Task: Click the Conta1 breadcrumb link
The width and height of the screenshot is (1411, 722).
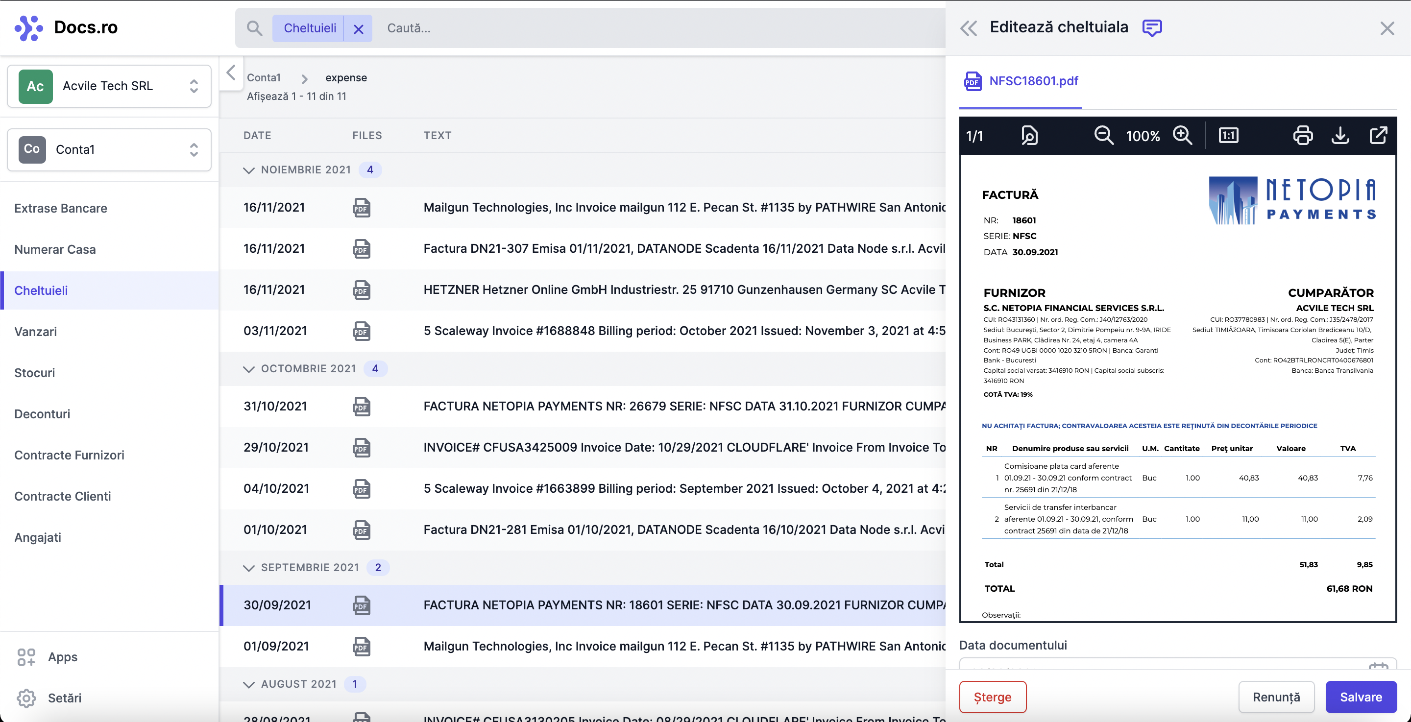Action: tap(264, 77)
